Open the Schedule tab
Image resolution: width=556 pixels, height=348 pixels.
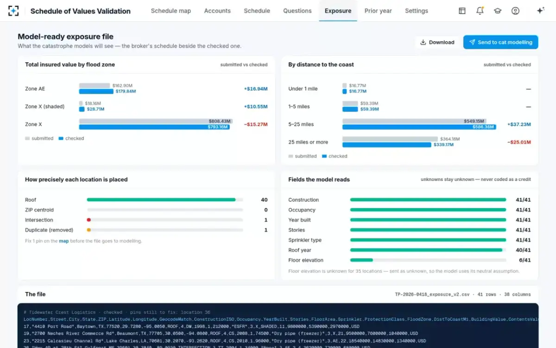[x=257, y=11]
